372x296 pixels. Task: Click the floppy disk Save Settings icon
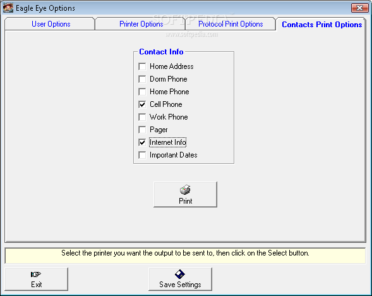coord(180,274)
